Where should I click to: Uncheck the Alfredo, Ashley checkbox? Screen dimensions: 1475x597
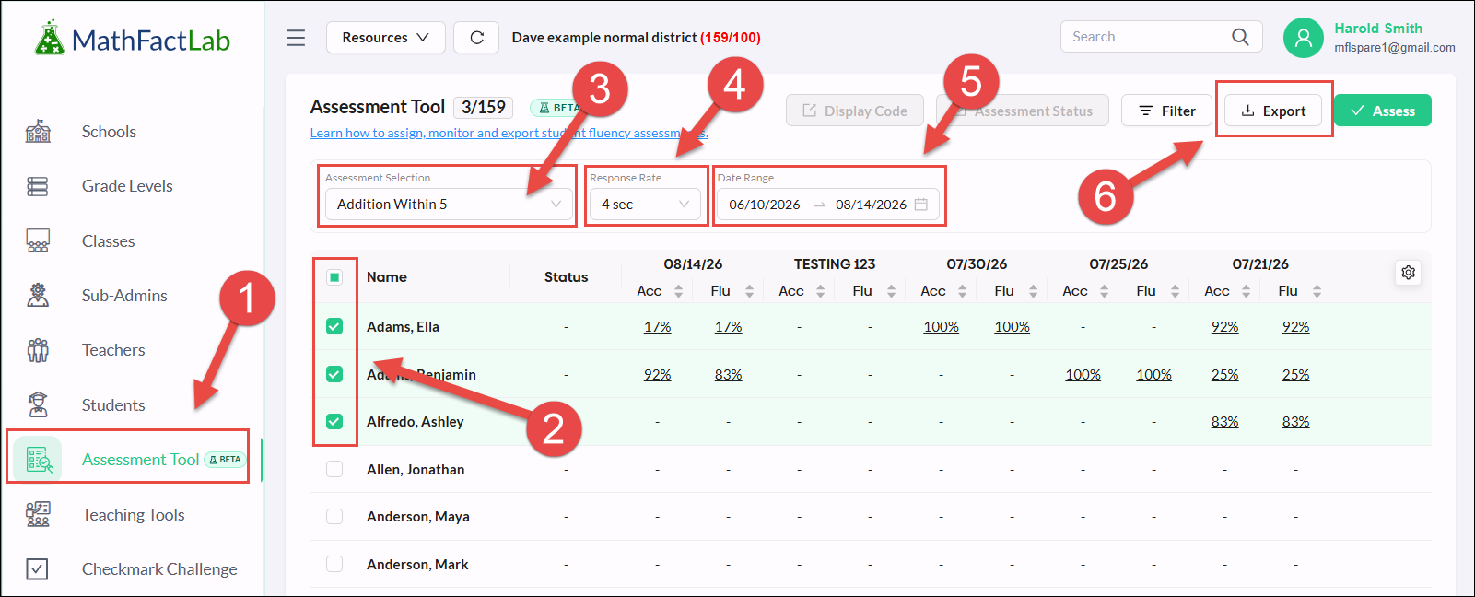point(334,421)
